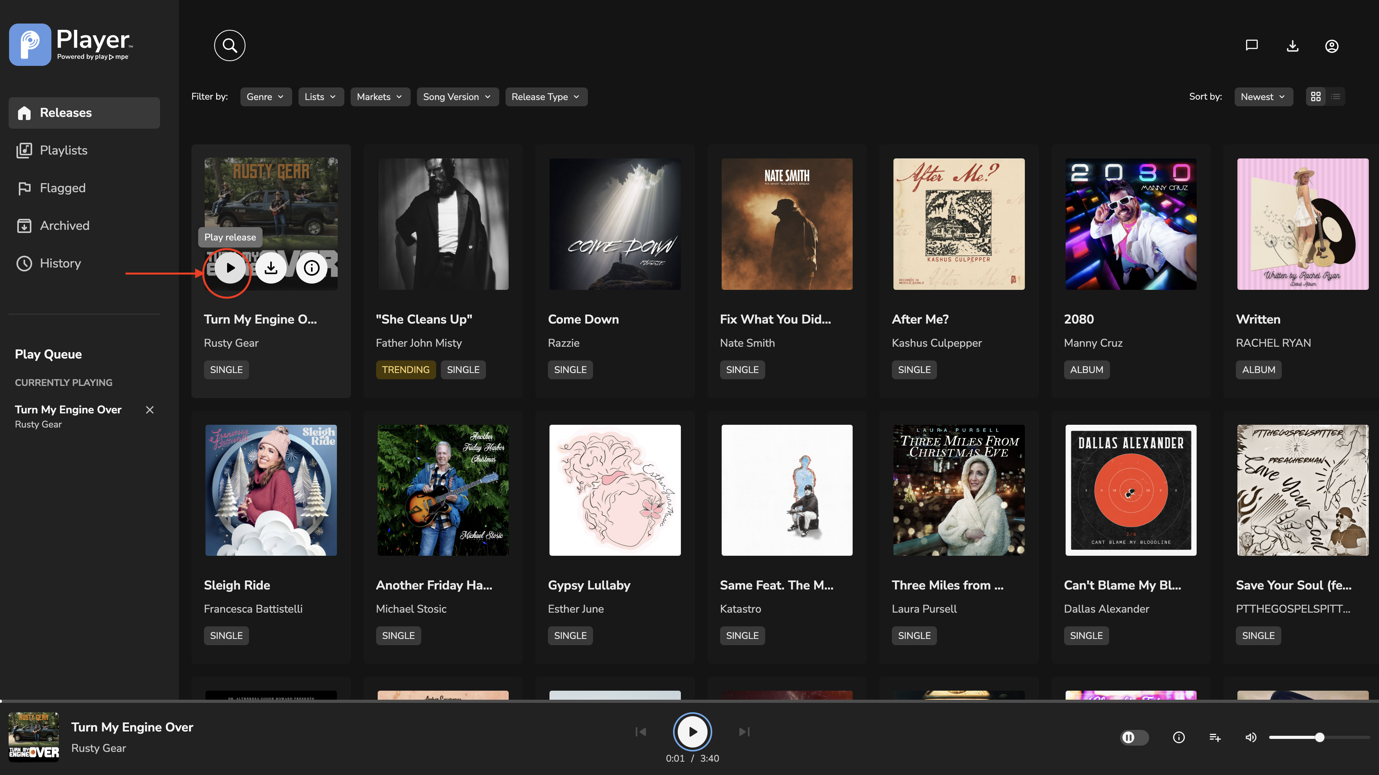
Task: Download the Rusty Gear release
Action: click(271, 268)
